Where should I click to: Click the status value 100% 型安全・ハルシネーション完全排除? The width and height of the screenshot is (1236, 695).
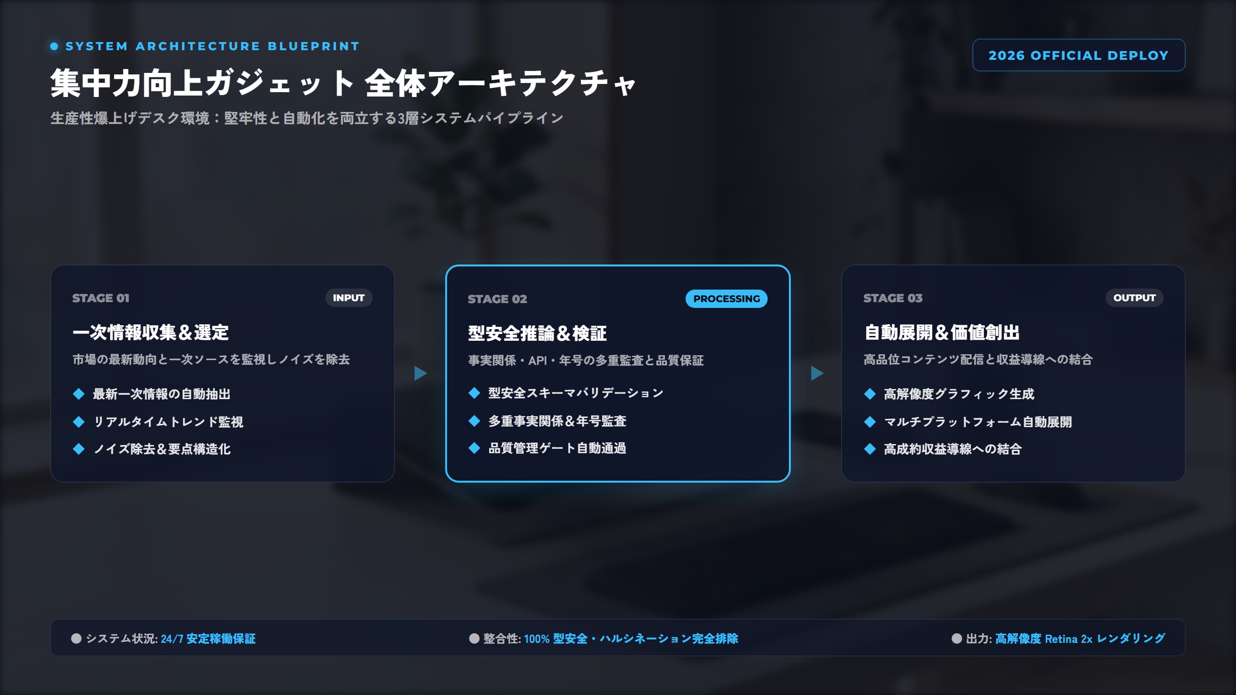pos(631,639)
